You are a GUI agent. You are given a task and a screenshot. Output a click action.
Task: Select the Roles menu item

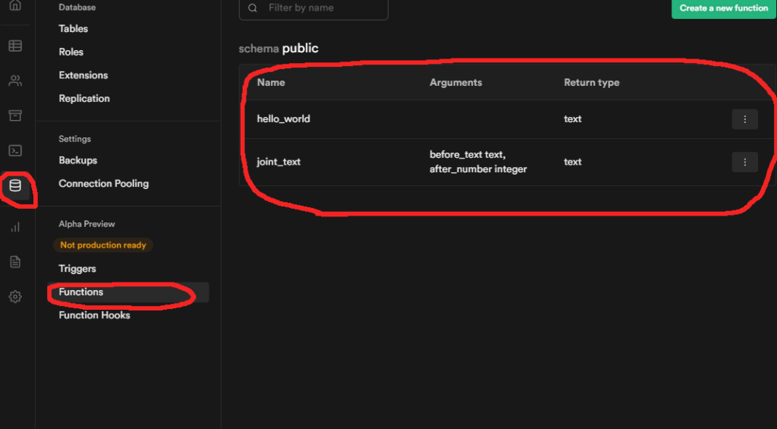tap(71, 52)
